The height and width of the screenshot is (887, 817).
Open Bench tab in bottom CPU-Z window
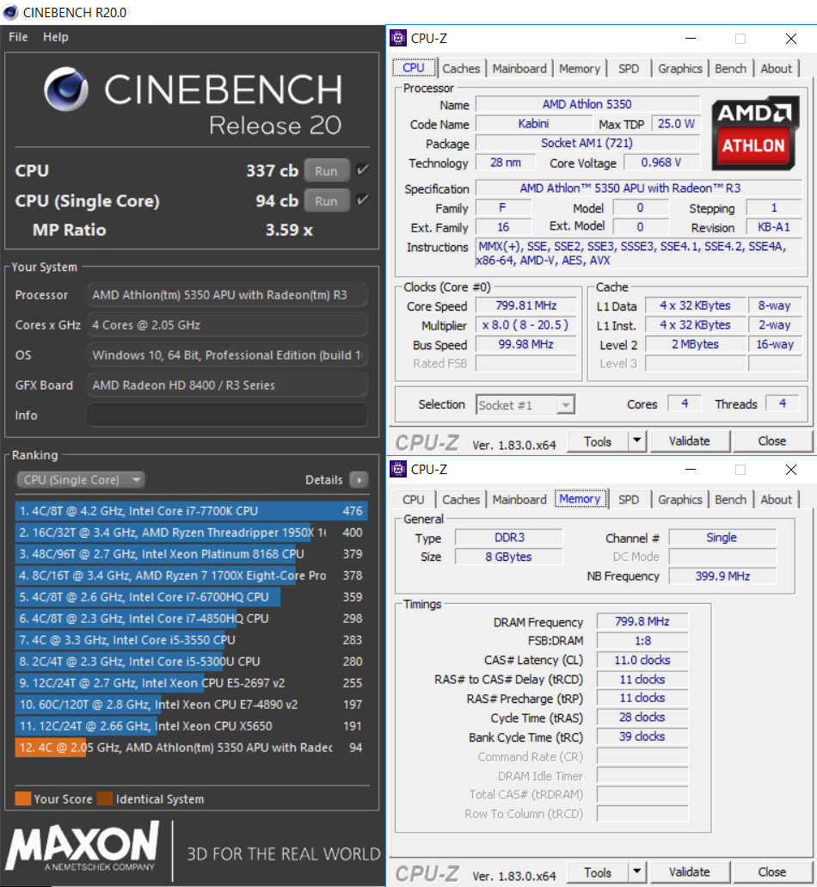click(x=730, y=500)
